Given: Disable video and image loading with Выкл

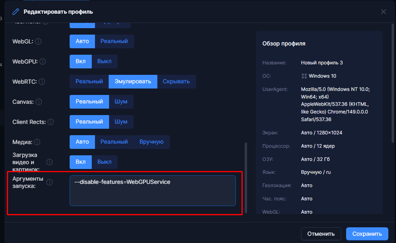Looking at the screenshot, I should coord(104,162).
